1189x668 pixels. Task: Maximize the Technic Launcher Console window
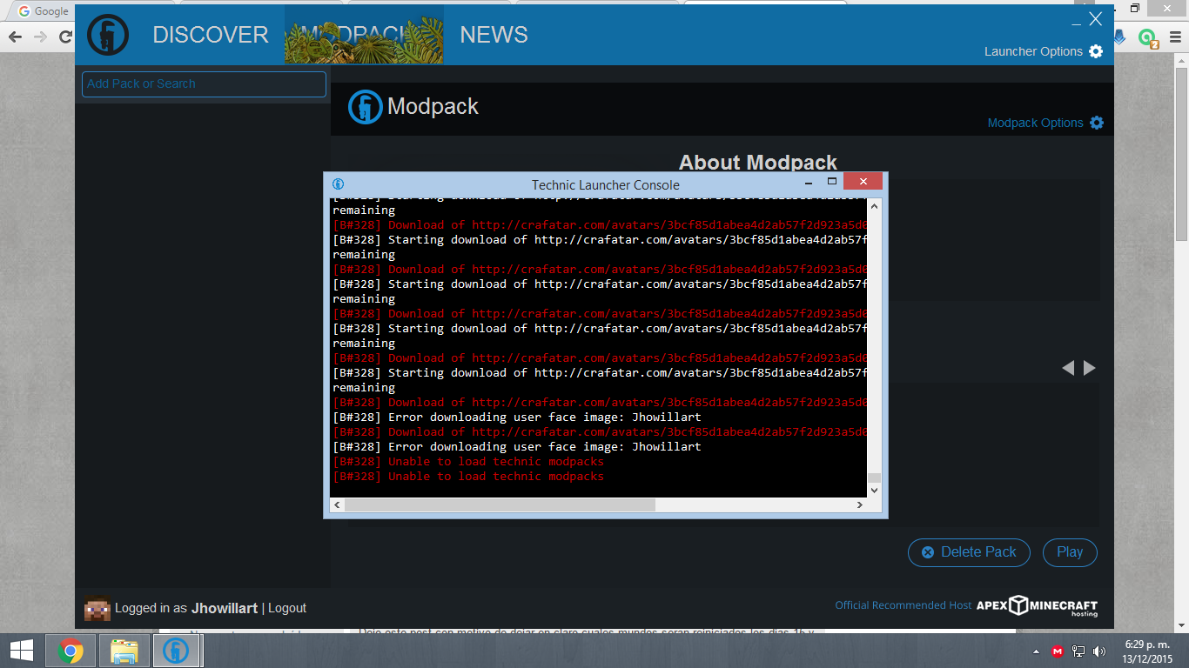point(831,182)
